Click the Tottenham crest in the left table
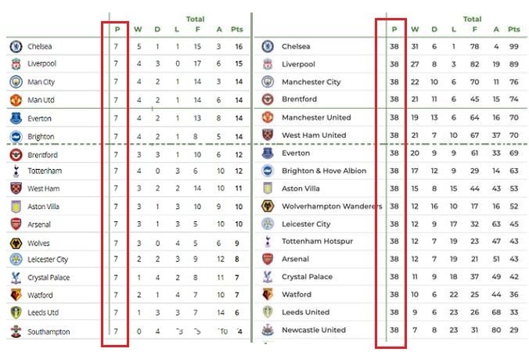Screen dimensions: 529x352 (16, 171)
